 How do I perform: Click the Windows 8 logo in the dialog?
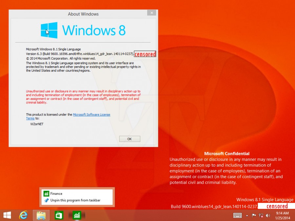tap(49, 30)
